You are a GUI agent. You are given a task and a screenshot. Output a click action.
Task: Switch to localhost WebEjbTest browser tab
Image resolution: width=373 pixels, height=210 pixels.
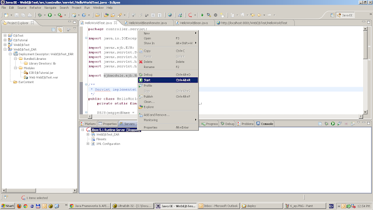pos(254,23)
